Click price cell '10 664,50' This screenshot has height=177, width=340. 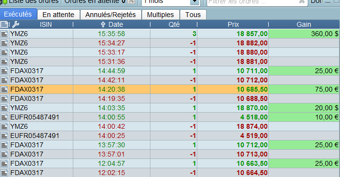(x=233, y=173)
